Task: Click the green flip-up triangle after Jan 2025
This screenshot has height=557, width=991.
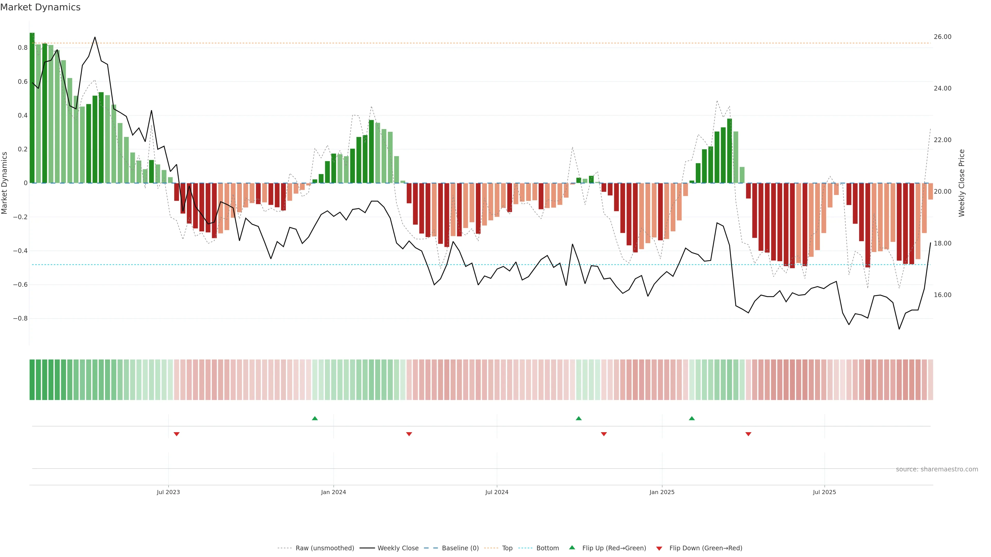Action: point(692,418)
